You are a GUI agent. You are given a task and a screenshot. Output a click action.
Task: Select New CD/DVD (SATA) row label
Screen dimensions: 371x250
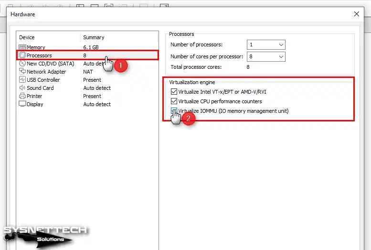(x=51, y=64)
